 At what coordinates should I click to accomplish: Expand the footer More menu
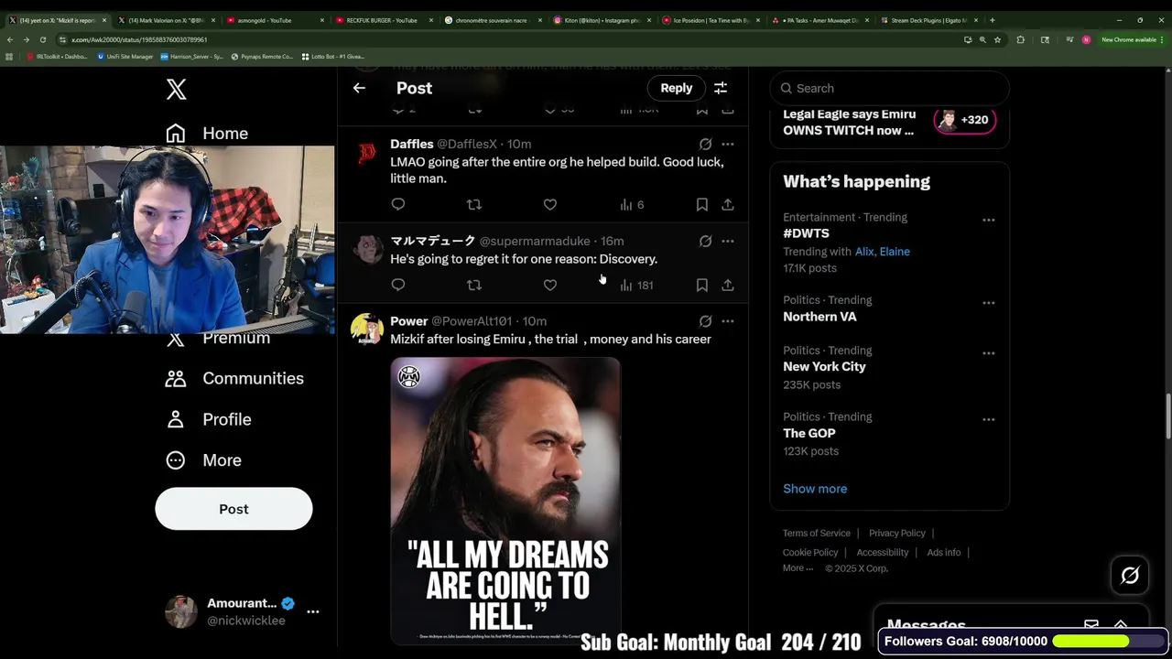pos(798,568)
